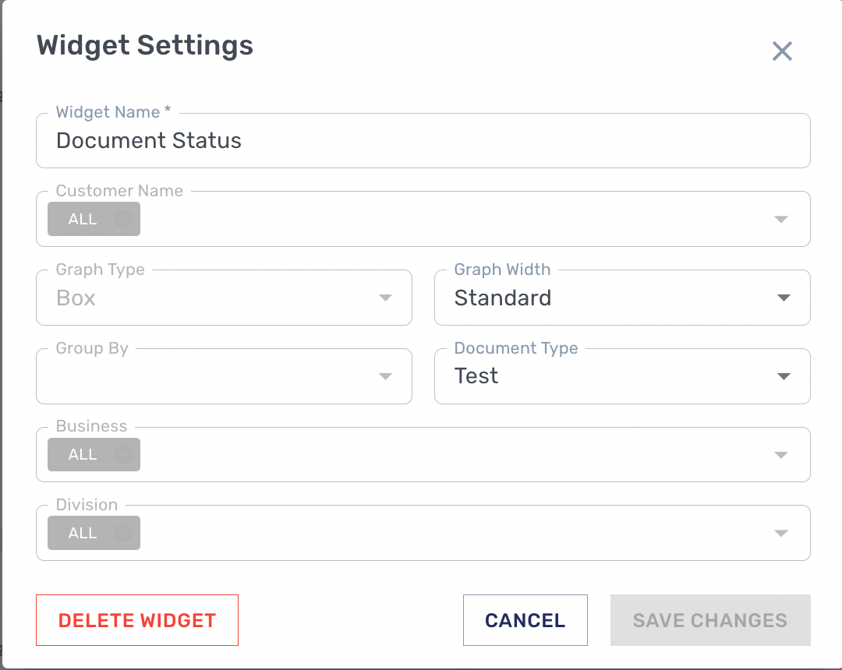Image resolution: width=842 pixels, height=670 pixels.
Task: Close the Widget Settings dialog with X
Action: pos(782,51)
